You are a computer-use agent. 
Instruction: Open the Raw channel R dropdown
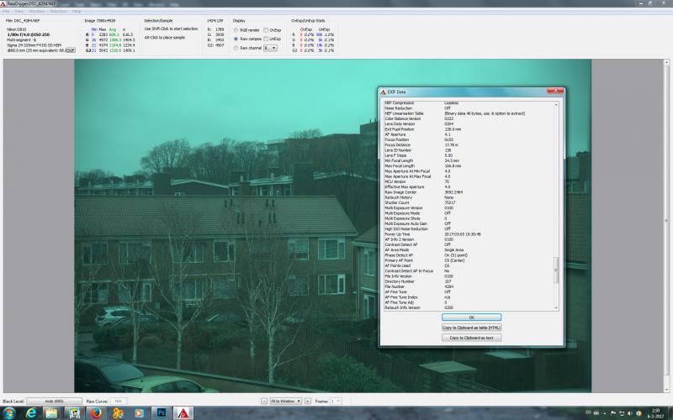point(270,48)
